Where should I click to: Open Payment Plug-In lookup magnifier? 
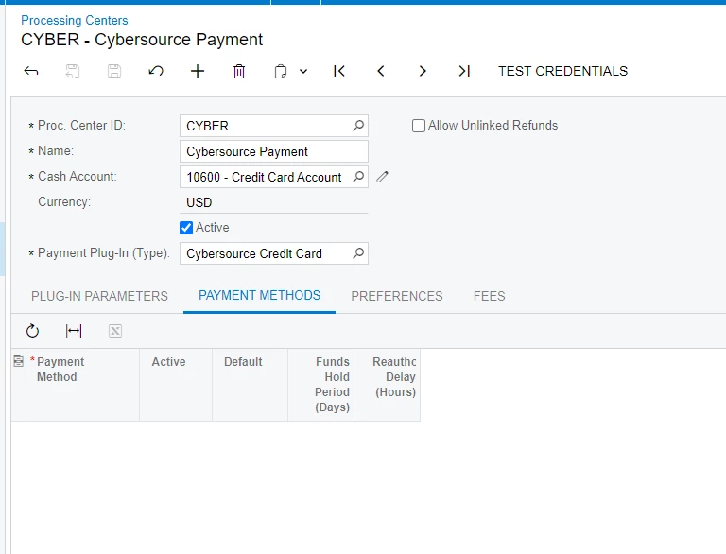point(358,253)
